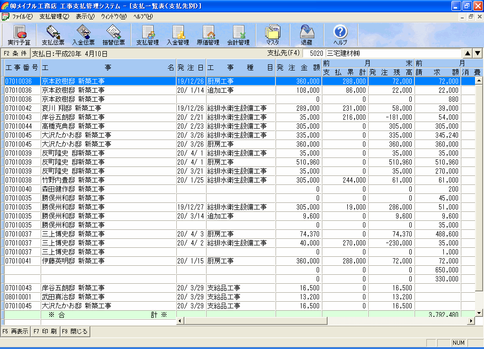Open 支払管理 from the toolbar
The image size is (484, 349).
click(x=147, y=35)
